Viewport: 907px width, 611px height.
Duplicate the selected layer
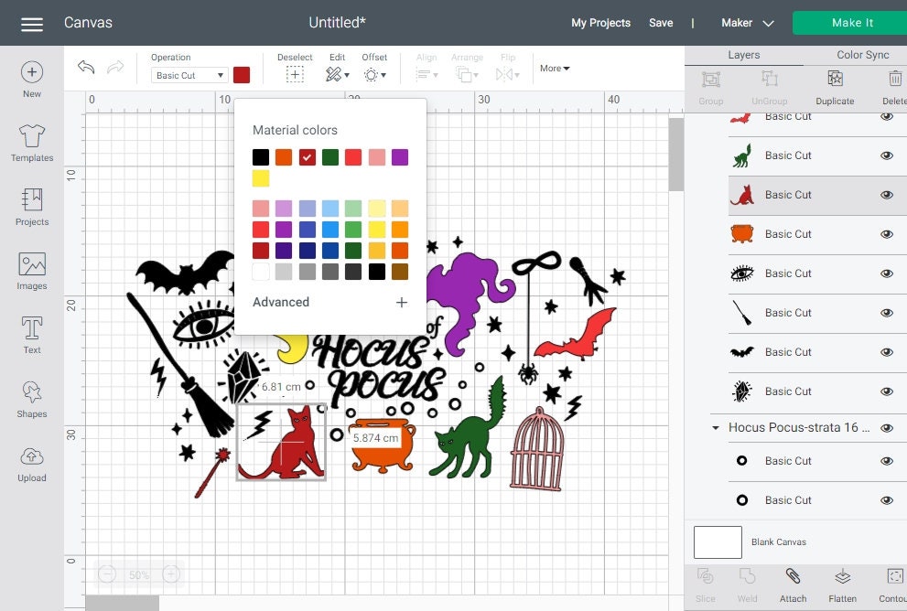click(834, 88)
